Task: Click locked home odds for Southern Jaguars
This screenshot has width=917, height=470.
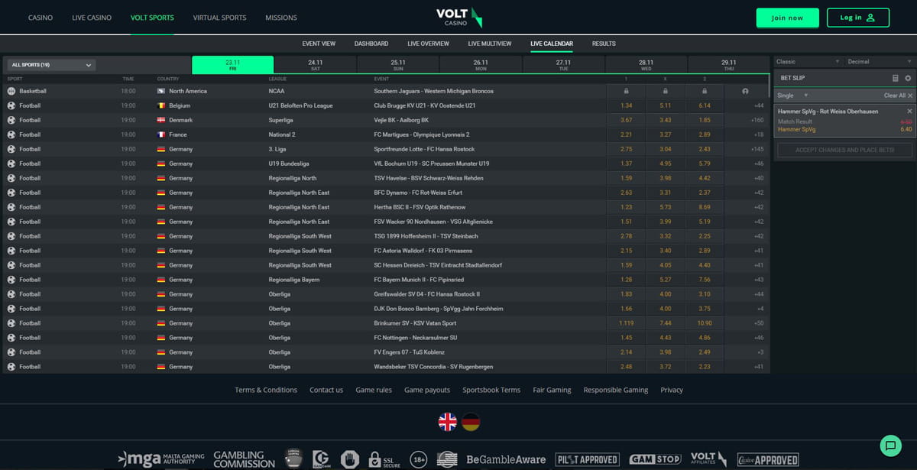Action: click(x=627, y=91)
